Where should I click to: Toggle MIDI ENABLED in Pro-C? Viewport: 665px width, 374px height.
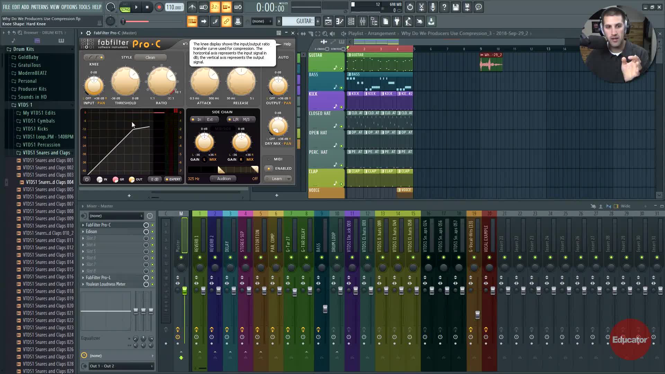point(269,169)
